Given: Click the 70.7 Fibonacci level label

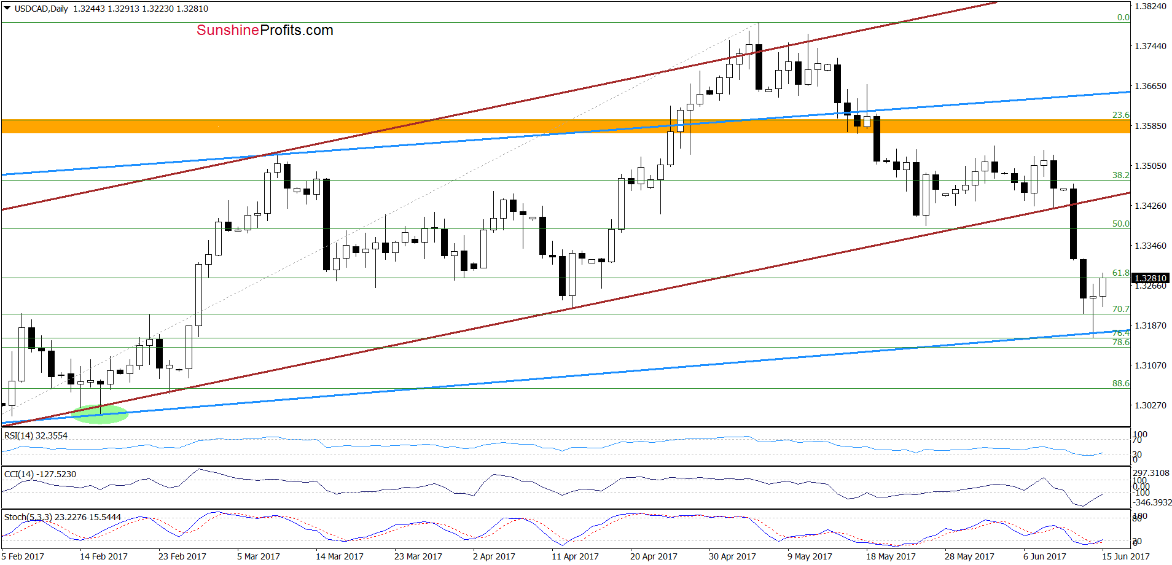Looking at the screenshot, I should (1121, 309).
